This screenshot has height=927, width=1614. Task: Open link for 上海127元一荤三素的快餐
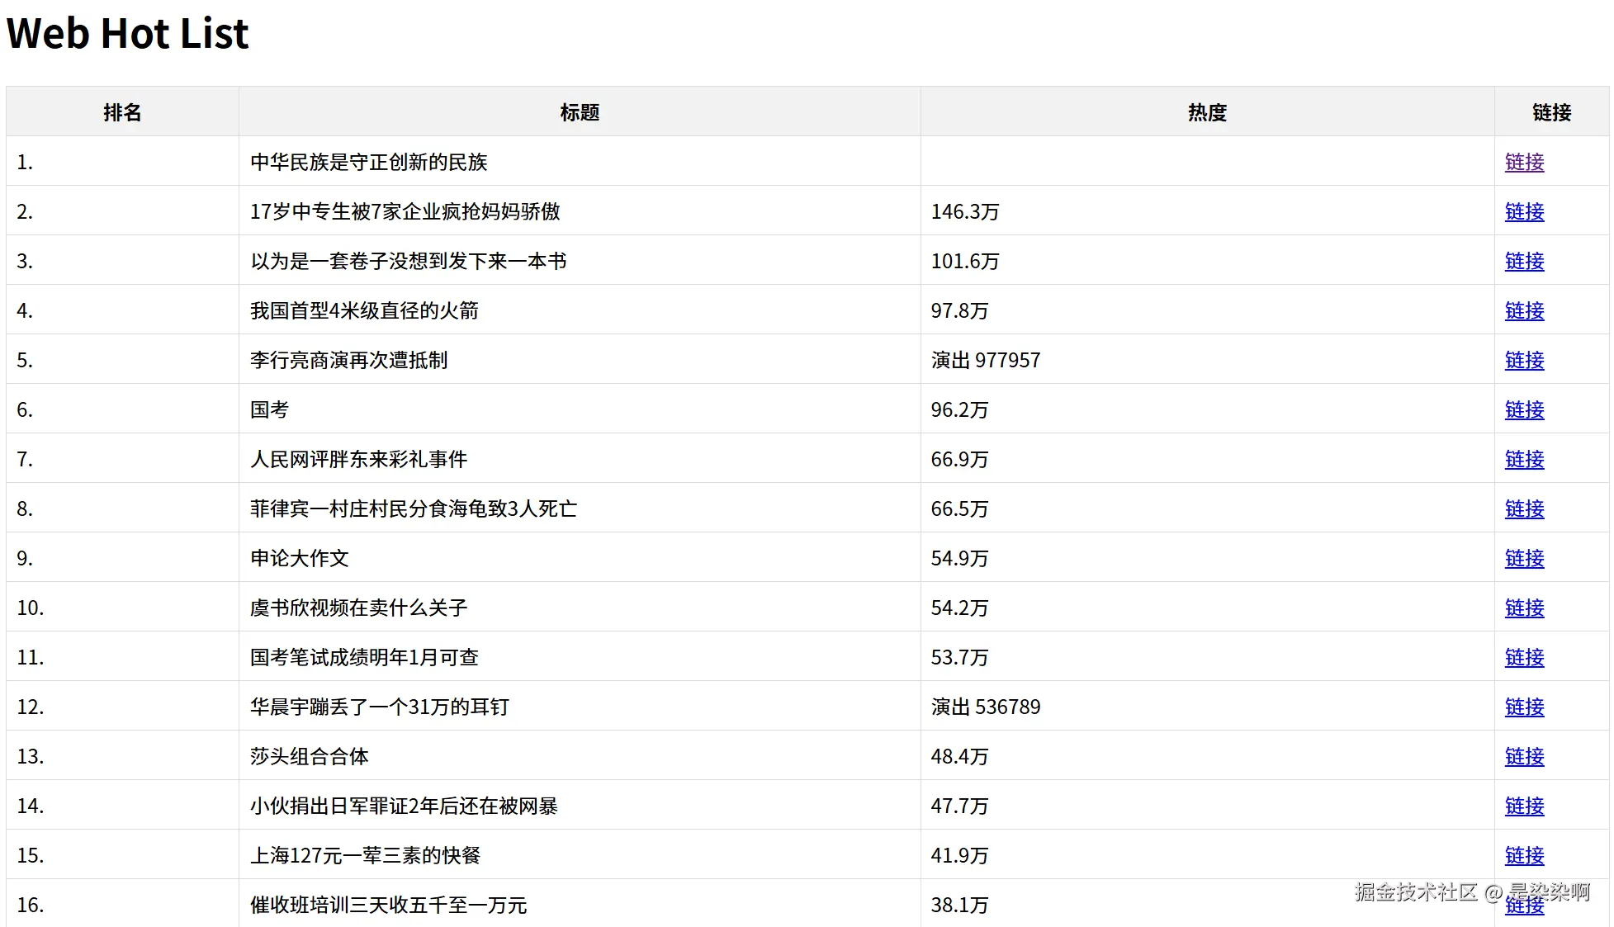[1523, 855]
